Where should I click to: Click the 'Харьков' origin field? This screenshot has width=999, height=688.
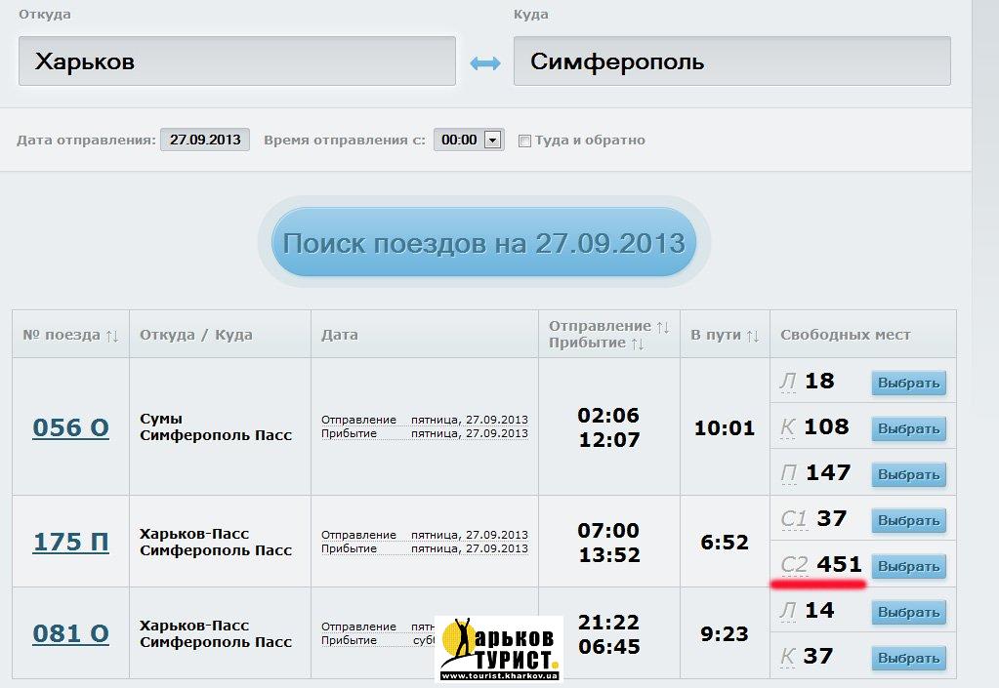tap(237, 61)
